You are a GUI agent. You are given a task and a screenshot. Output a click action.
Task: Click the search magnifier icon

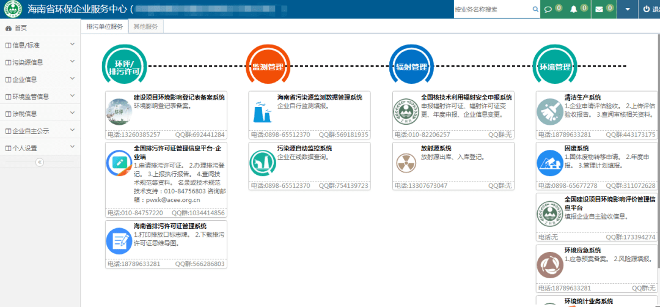535,9
